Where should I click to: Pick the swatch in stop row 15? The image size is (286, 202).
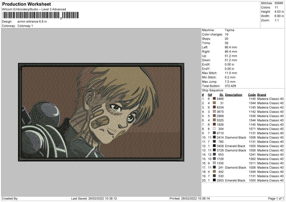point(214,159)
